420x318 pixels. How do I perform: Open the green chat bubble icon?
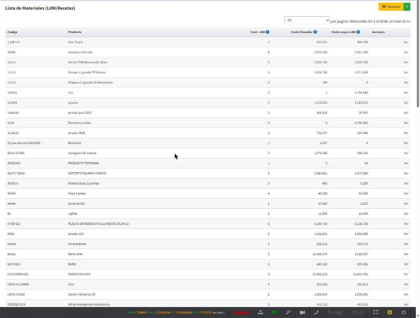pos(274,312)
